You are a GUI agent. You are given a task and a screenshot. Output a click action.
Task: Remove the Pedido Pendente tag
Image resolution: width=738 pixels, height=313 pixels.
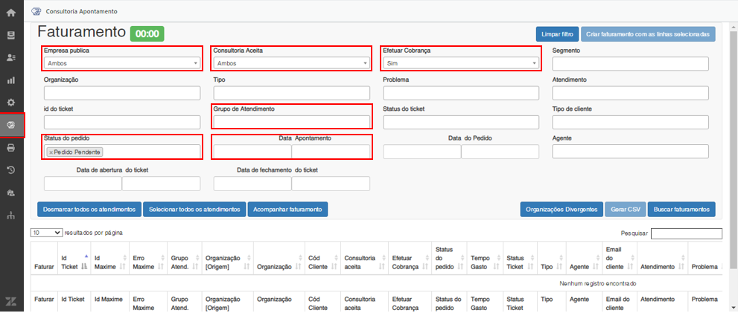click(51, 152)
